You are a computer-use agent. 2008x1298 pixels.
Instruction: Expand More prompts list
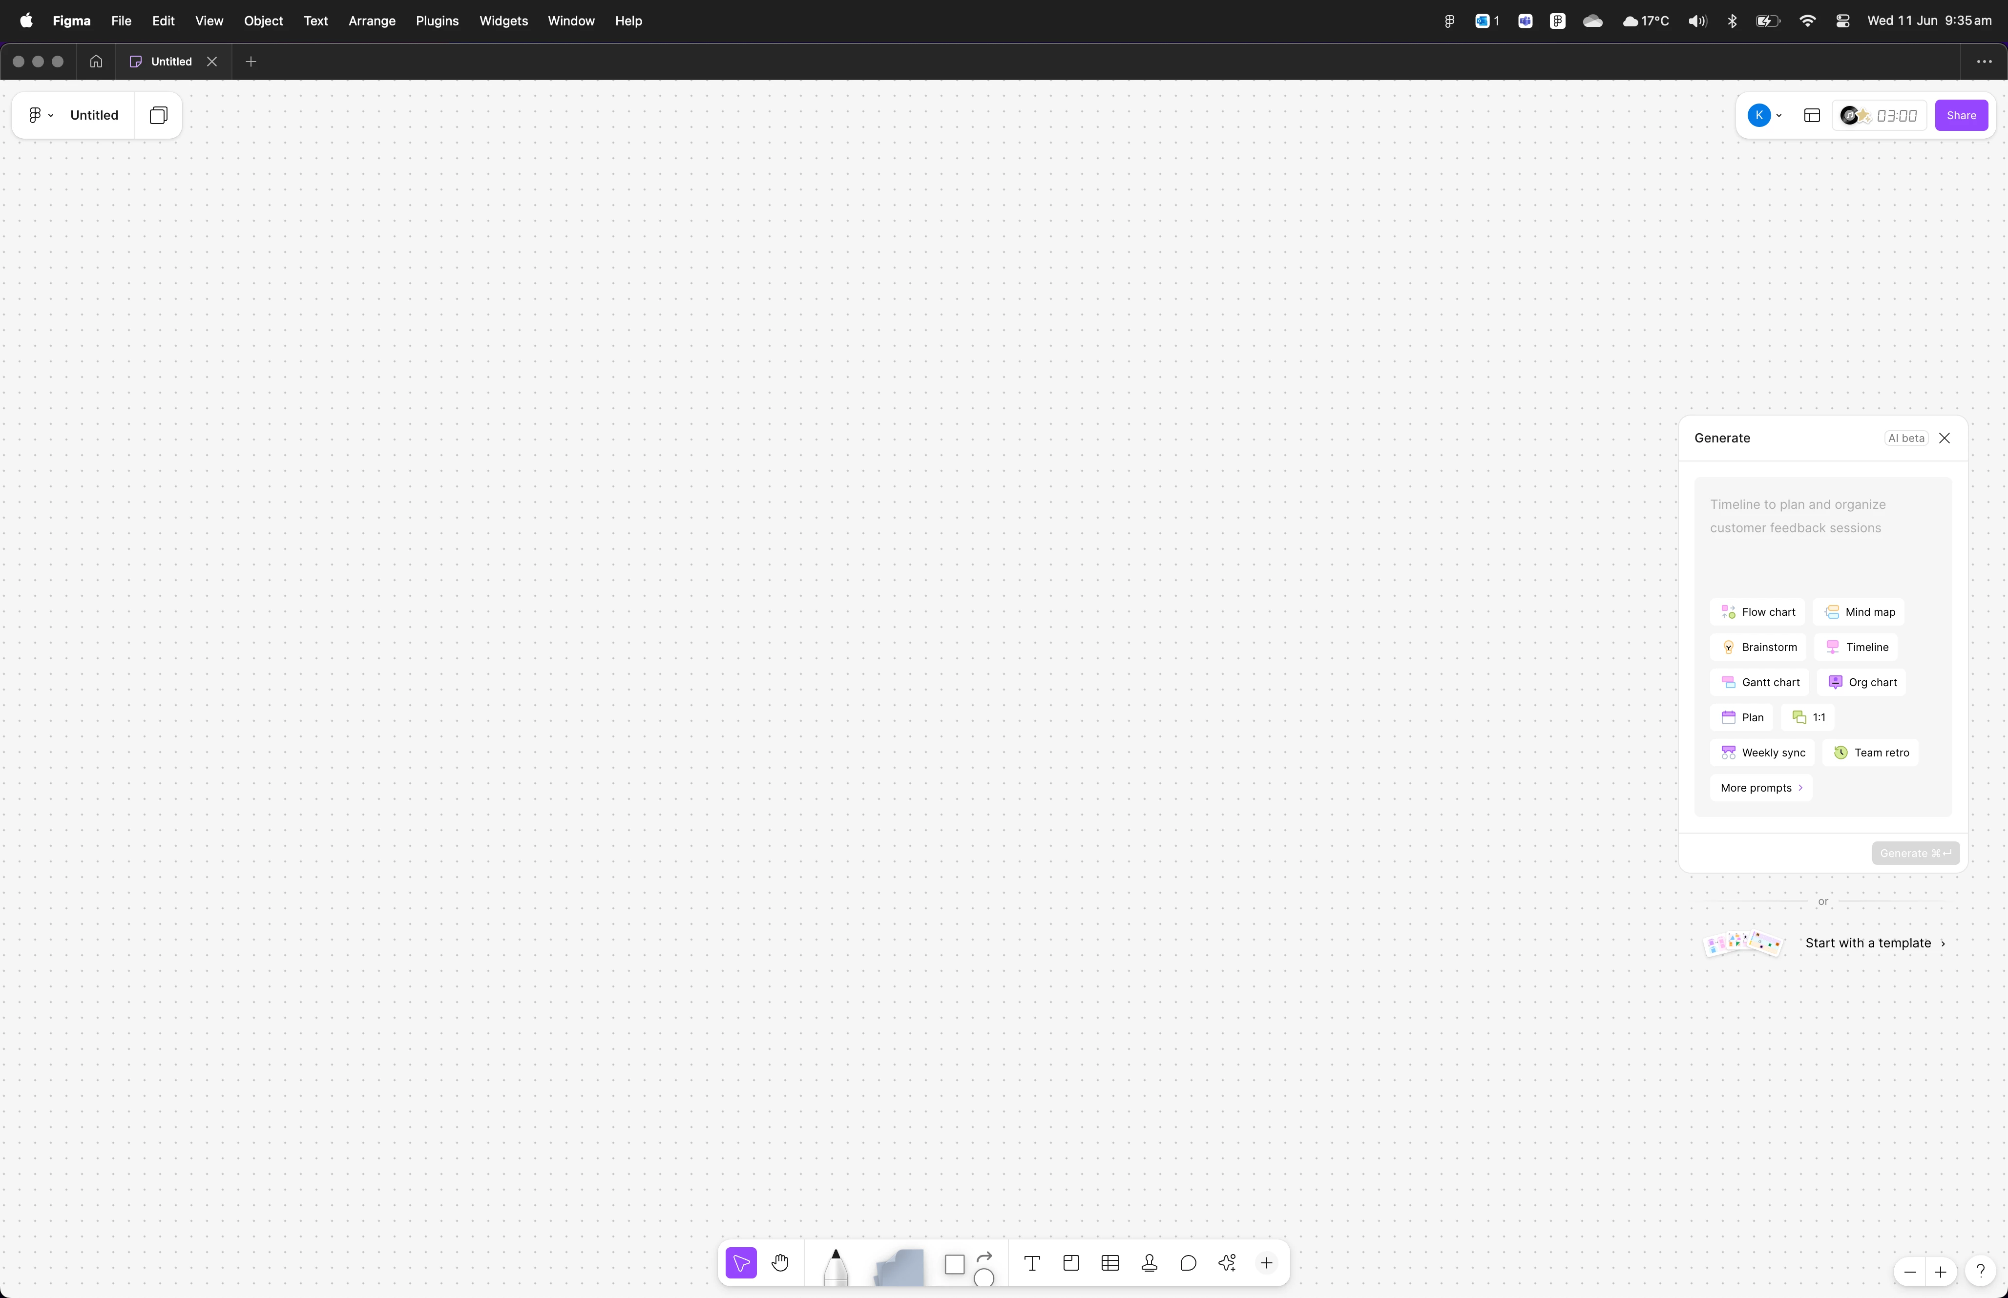[1760, 788]
